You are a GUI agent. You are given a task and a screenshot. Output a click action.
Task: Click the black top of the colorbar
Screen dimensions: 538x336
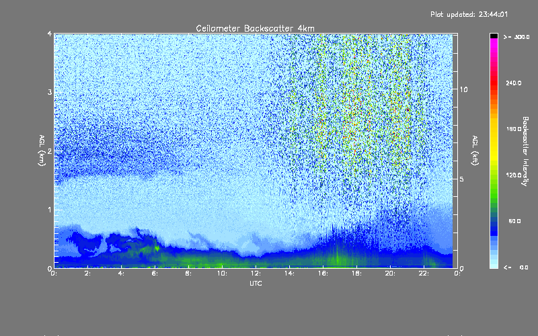coord(494,36)
